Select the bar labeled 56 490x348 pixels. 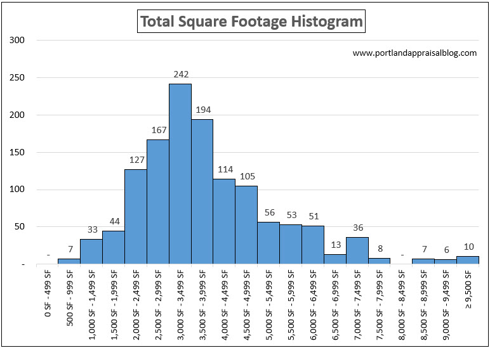268,243
